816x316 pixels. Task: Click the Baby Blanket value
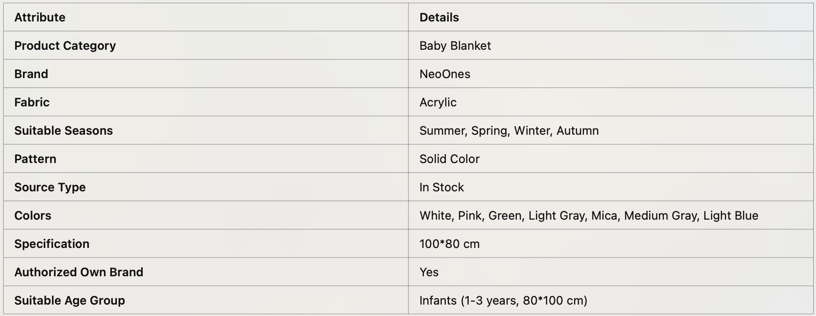click(455, 46)
